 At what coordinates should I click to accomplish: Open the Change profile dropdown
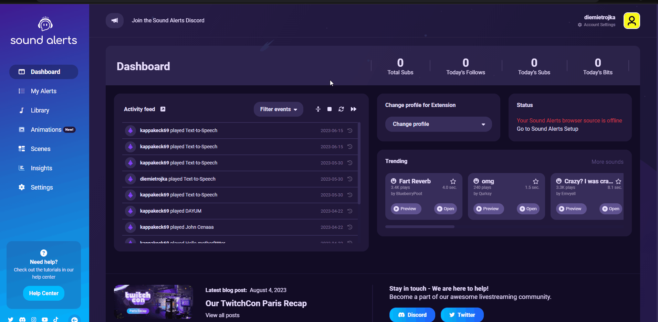(439, 124)
